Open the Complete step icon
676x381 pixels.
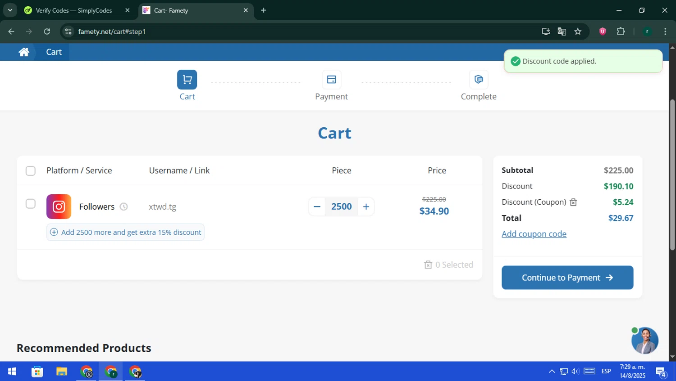(x=479, y=80)
